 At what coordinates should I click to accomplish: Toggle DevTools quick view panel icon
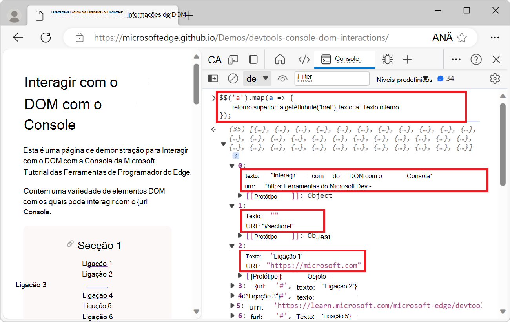pos(253,60)
